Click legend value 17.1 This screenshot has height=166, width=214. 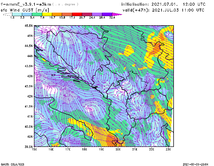point(72,17)
